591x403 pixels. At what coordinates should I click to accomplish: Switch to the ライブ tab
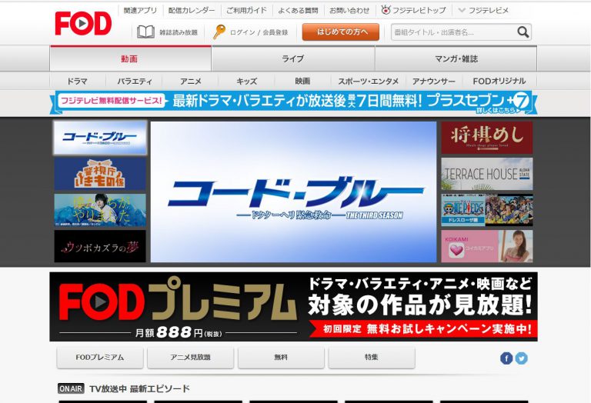point(293,58)
